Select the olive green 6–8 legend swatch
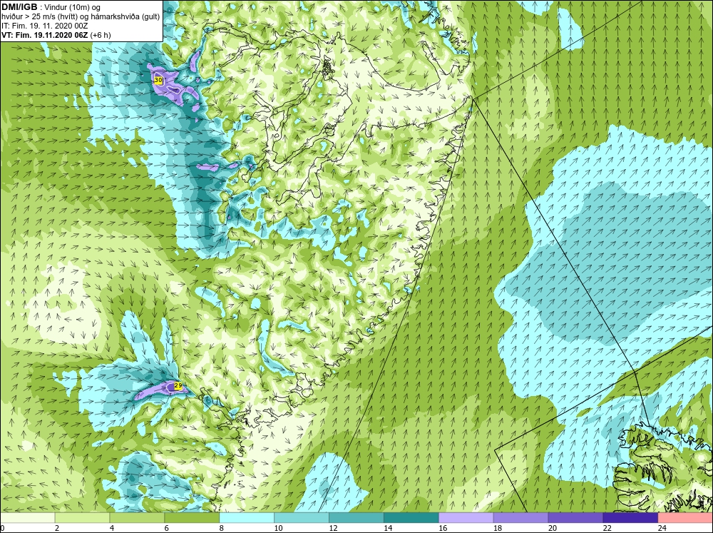Image resolution: width=713 pixels, height=533 pixels. click(x=192, y=518)
